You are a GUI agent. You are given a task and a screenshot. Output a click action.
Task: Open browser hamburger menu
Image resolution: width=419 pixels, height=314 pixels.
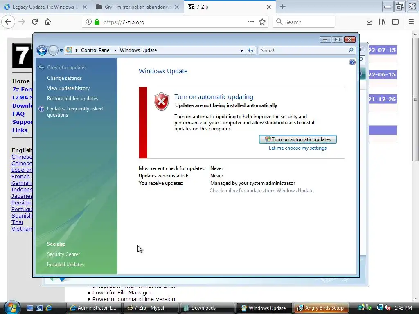click(x=411, y=22)
